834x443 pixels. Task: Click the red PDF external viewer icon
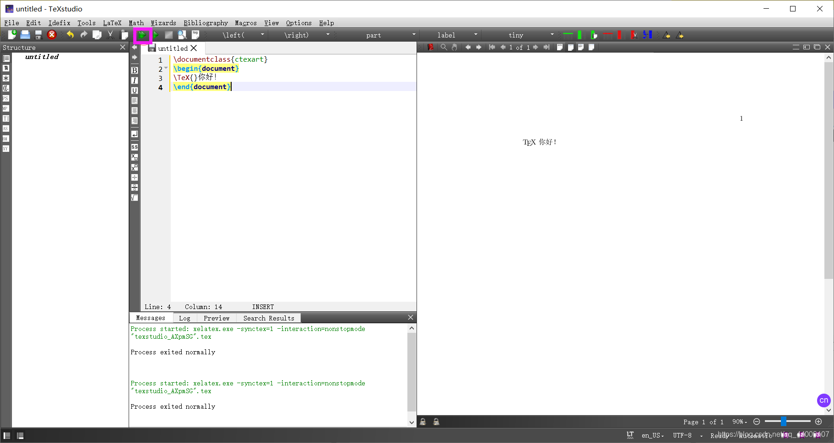tap(431, 47)
